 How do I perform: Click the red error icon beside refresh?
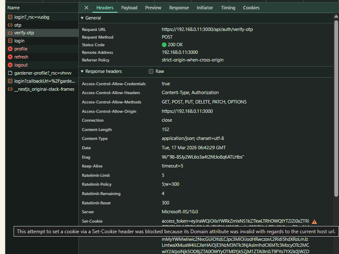tap(10, 57)
